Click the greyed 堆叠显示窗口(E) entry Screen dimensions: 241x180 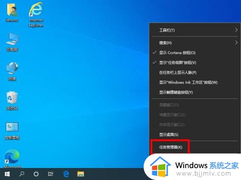coord(195,115)
